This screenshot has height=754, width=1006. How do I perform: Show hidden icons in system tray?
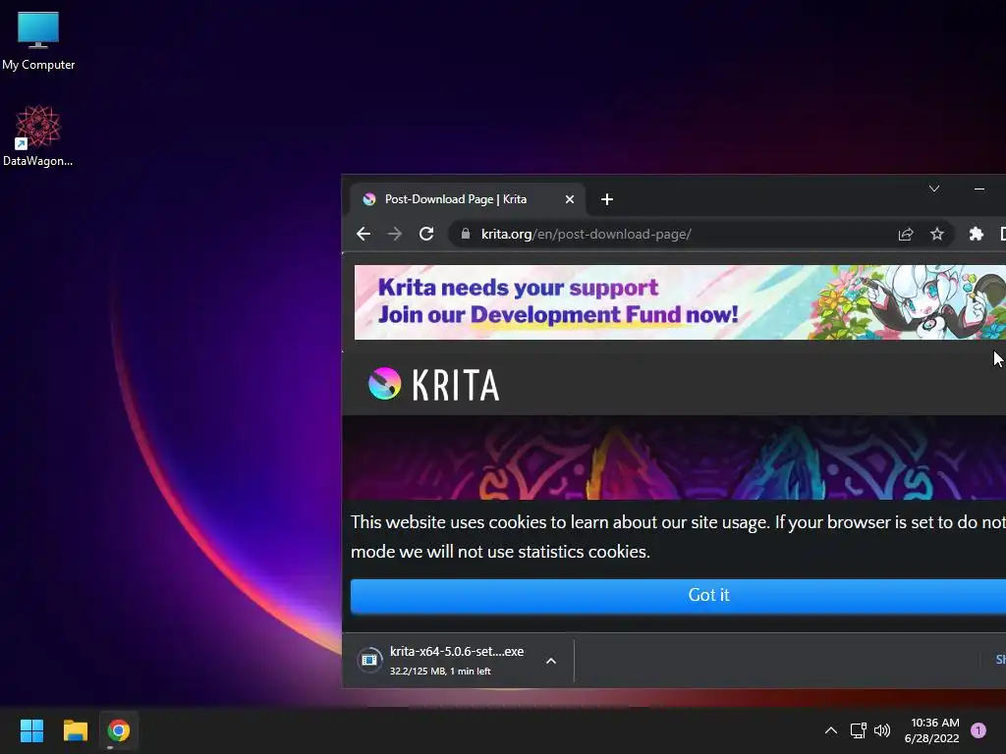pos(831,730)
